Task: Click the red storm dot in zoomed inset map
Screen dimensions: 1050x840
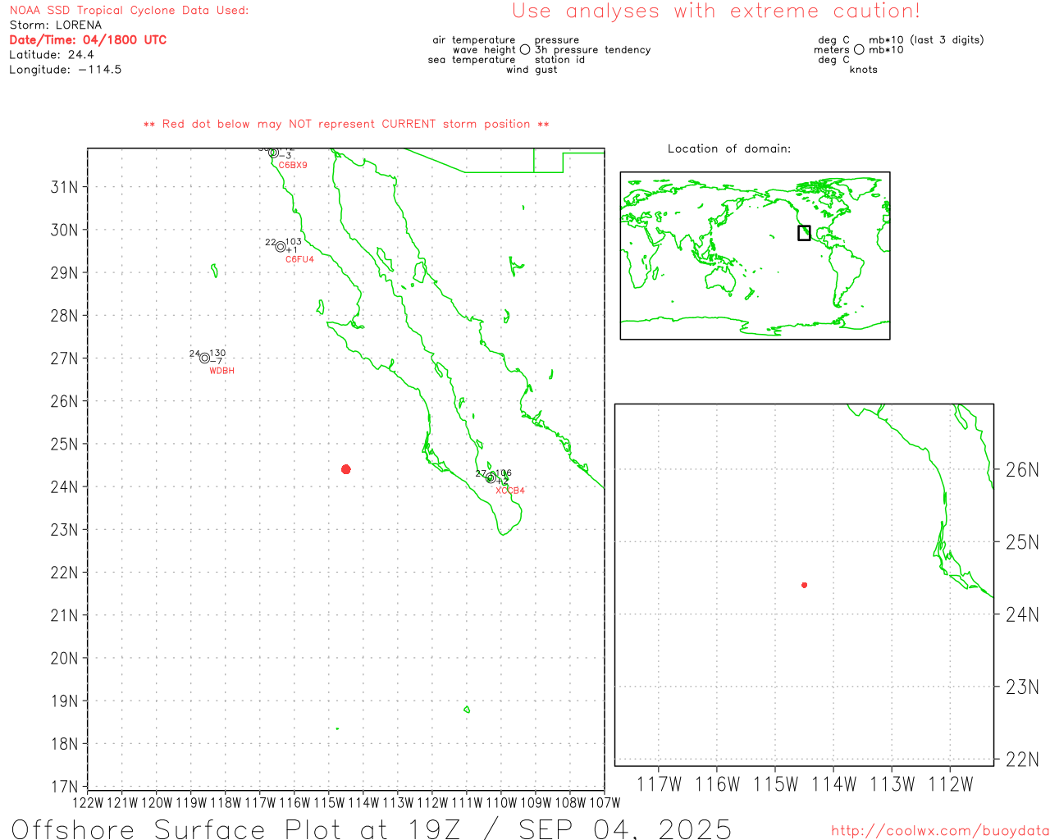Action: pyautogui.click(x=805, y=585)
